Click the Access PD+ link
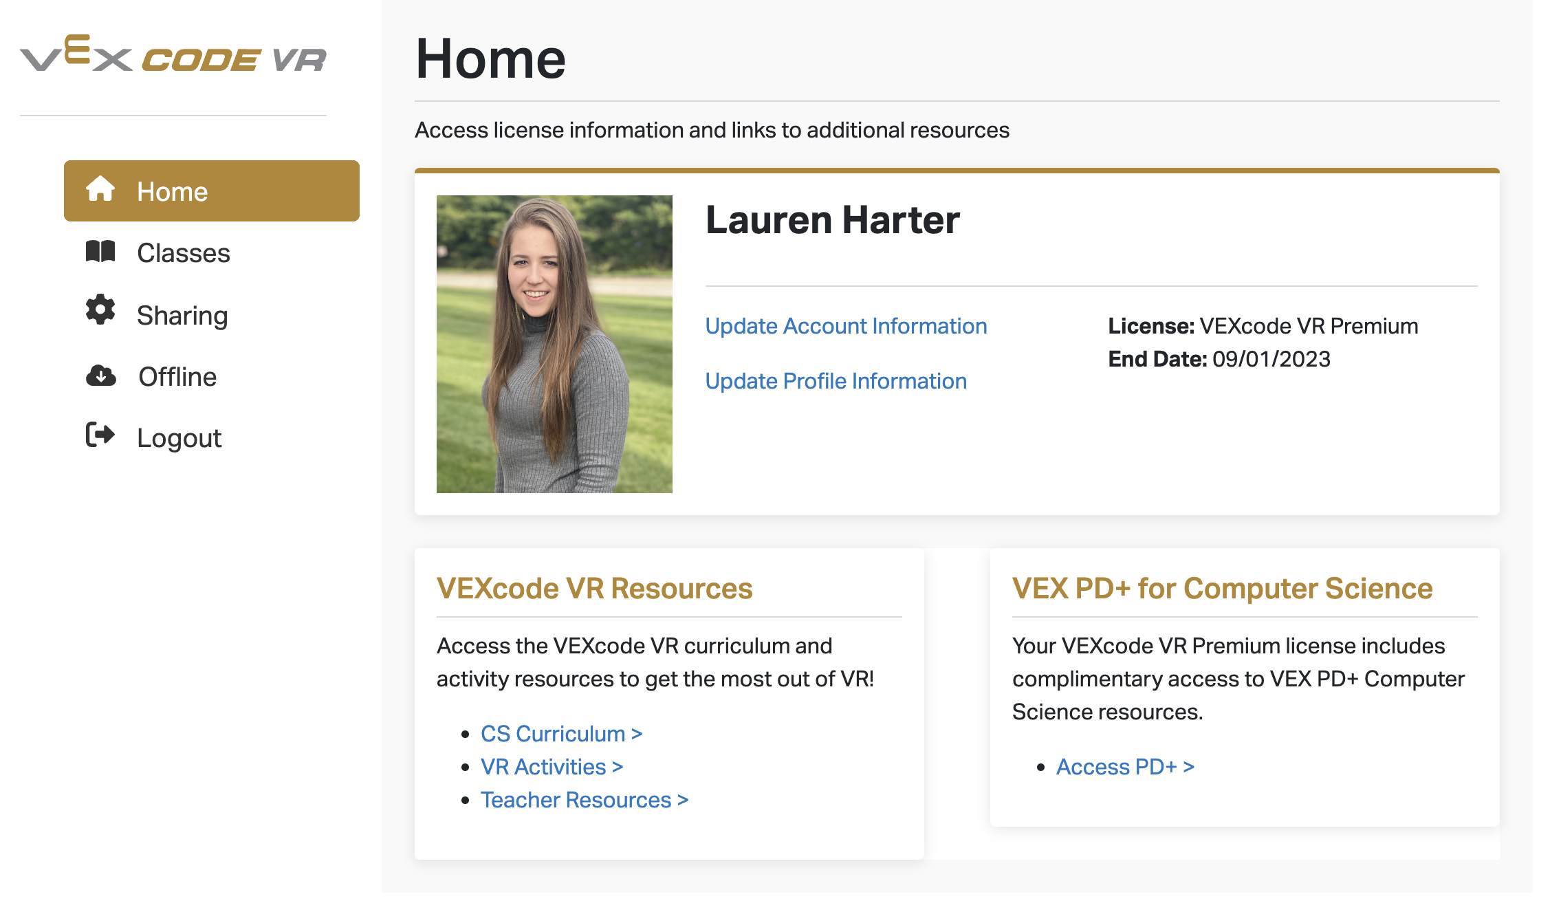The width and height of the screenshot is (1550, 912). (1125, 766)
